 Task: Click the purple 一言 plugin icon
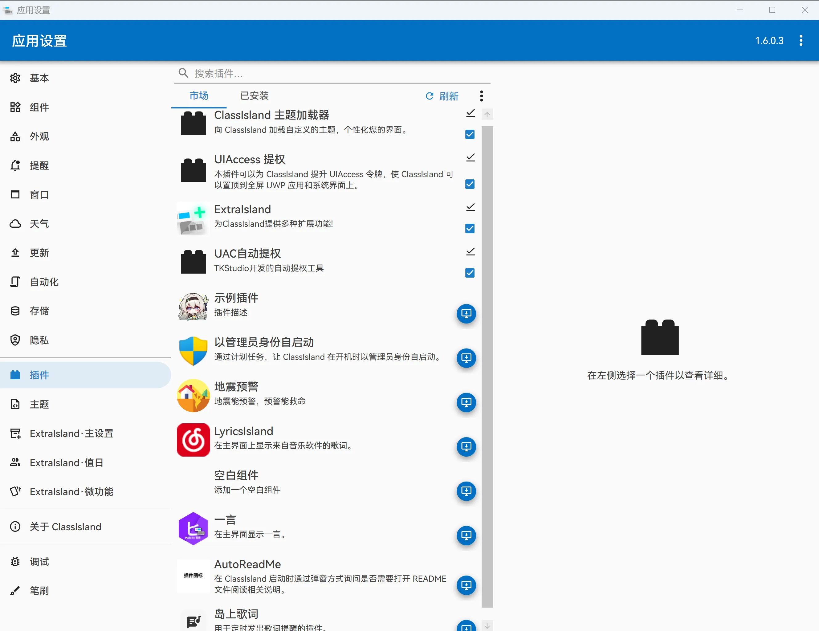click(193, 529)
